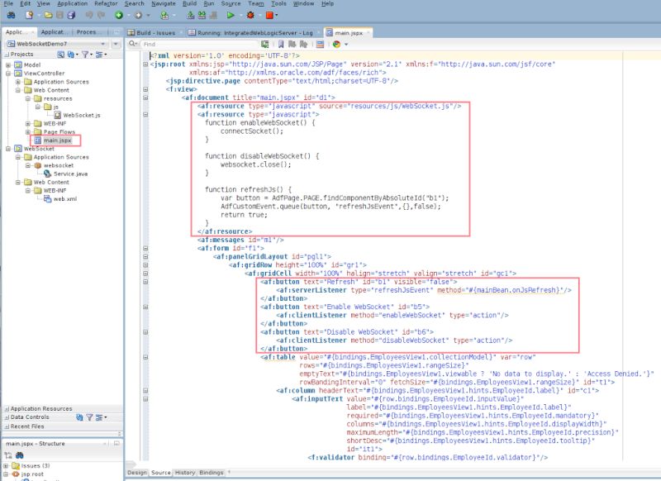The width and height of the screenshot is (661, 481).
Task: Click the Find input field in editor
Action: point(200,44)
